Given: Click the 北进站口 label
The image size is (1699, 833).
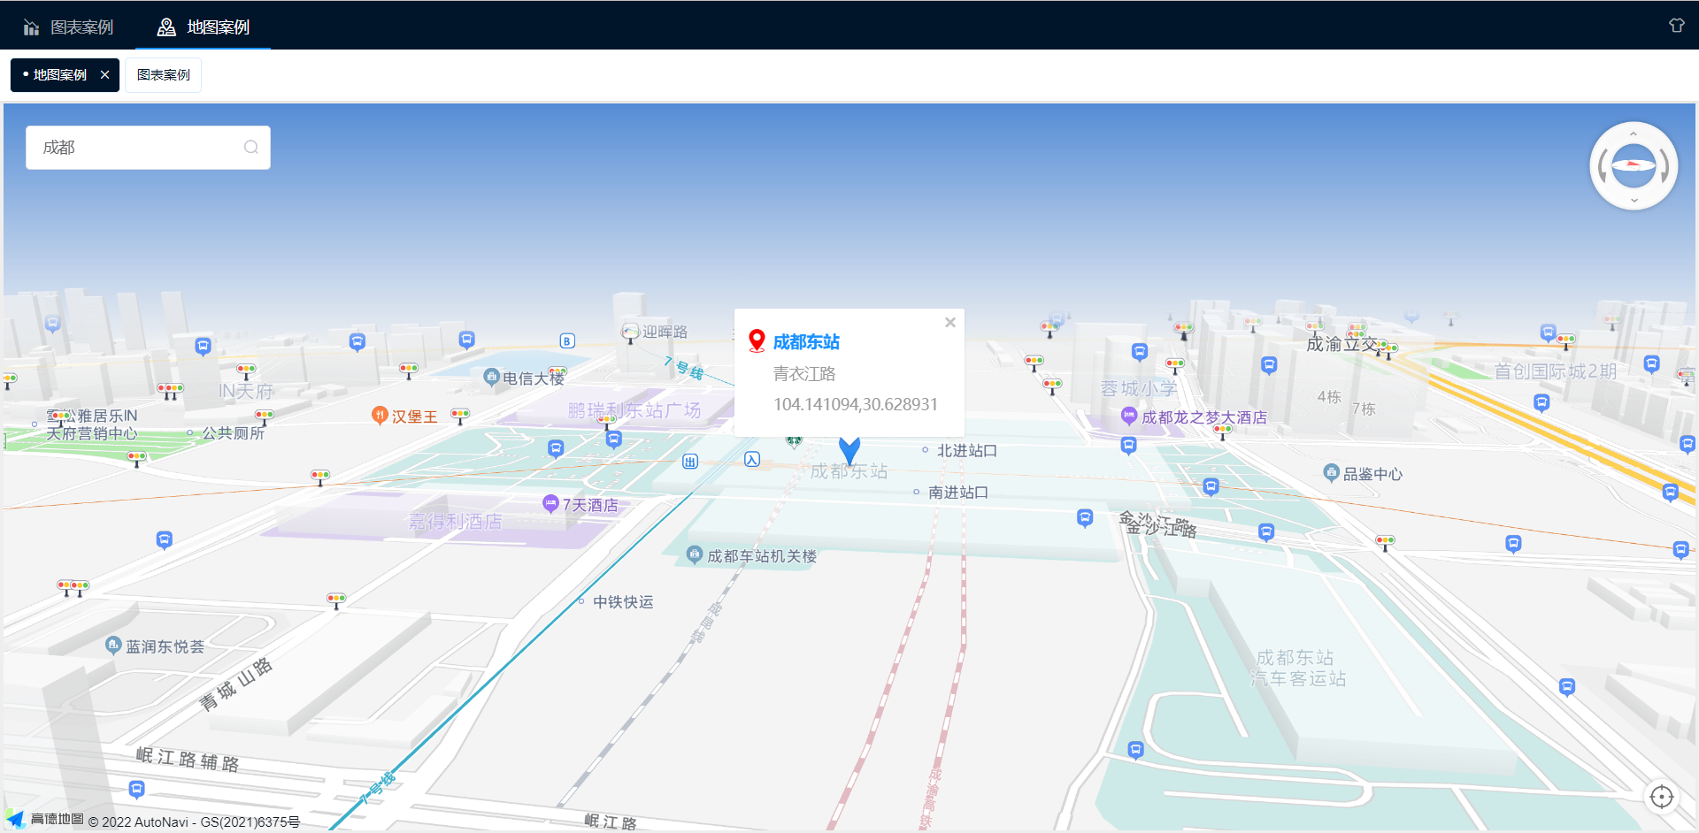Looking at the screenshot, I should coord(967,451).
